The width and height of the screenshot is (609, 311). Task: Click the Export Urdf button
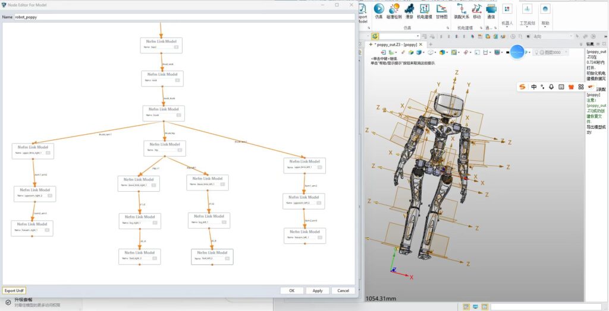point(14,291)
